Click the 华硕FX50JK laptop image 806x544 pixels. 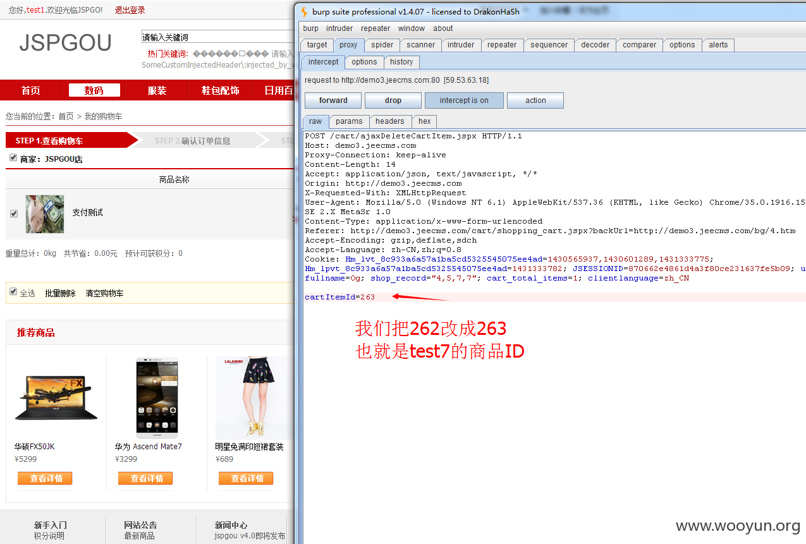click(57, 399)
